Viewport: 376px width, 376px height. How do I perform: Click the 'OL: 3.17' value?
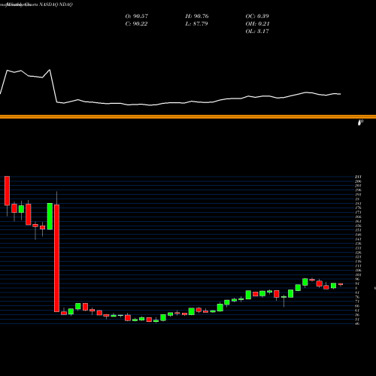click(x=257, y=32)
